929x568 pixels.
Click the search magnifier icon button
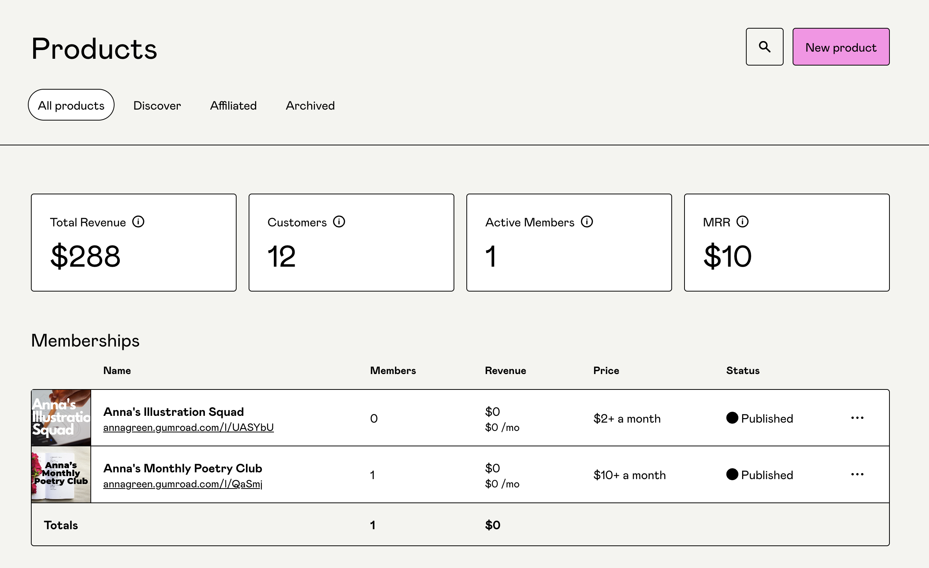764,47
